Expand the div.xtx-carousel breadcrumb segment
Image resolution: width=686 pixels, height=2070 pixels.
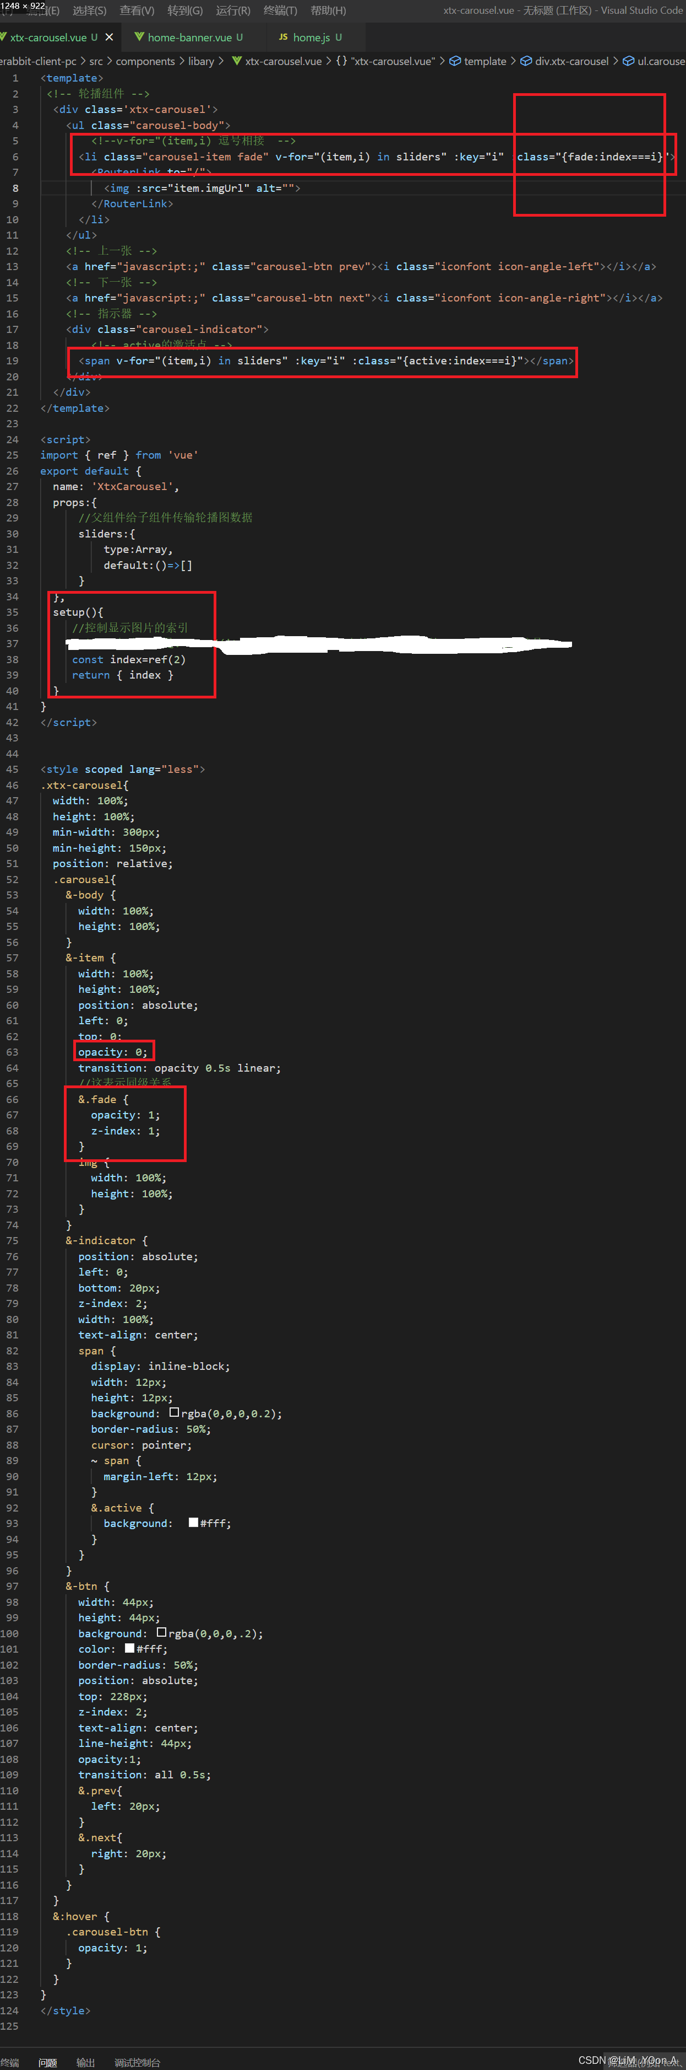pyautogui.click(x=572, y=61)
